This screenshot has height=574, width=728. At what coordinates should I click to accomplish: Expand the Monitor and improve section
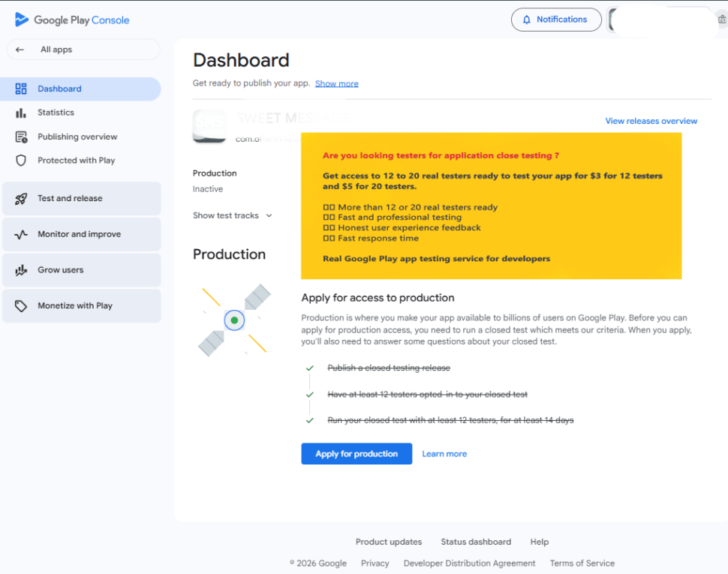pos(82,234)
